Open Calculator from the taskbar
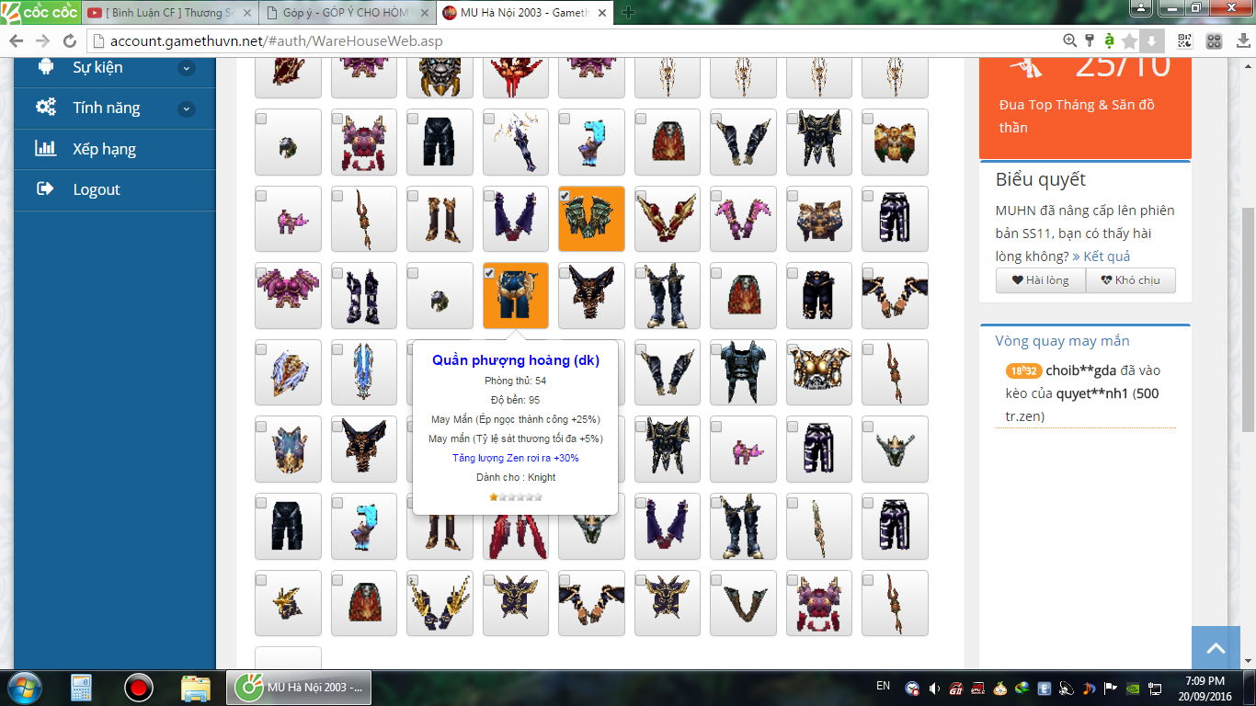The image size is (1256, 706). tap(82, 688)
